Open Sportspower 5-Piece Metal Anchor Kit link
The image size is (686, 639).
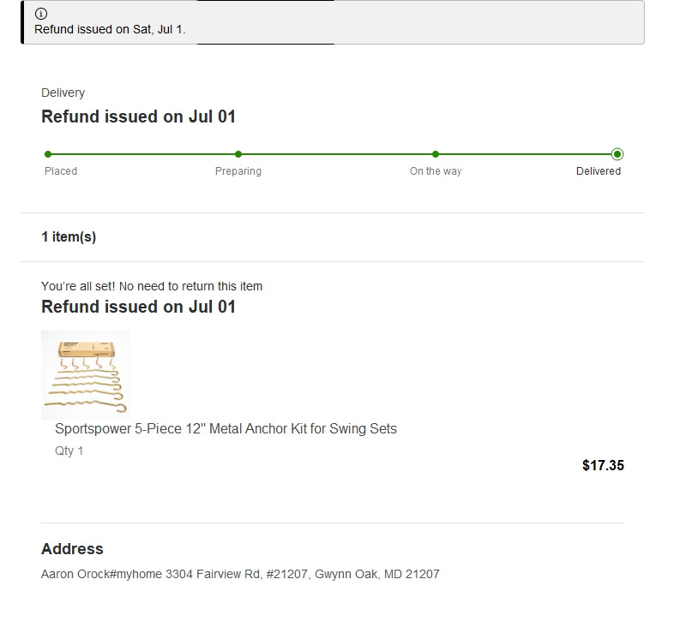226,428
